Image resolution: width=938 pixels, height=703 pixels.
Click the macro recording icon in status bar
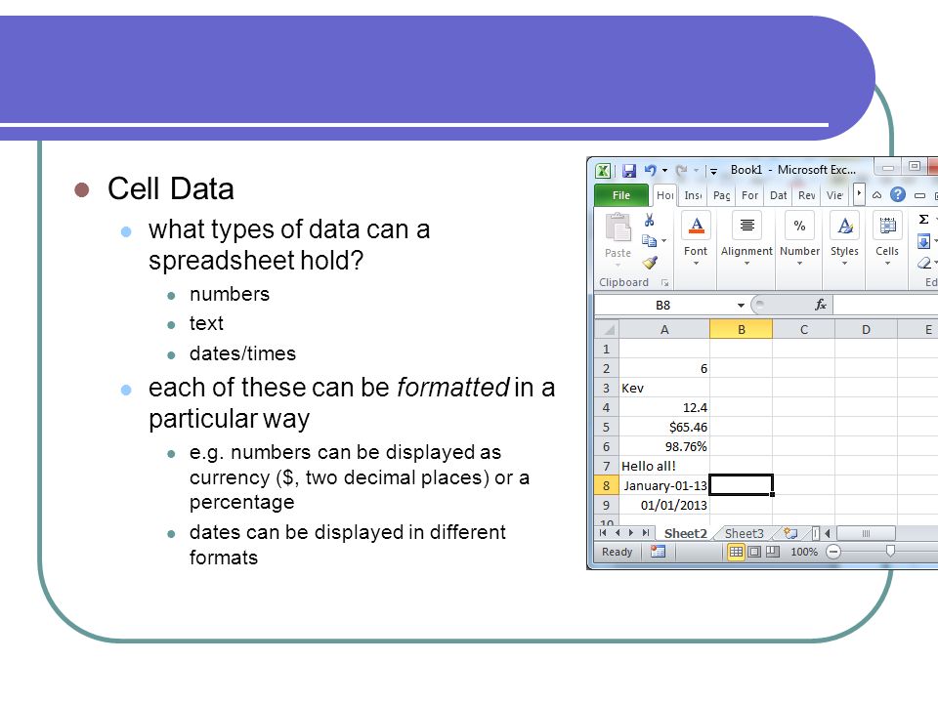tap(658, 551)
